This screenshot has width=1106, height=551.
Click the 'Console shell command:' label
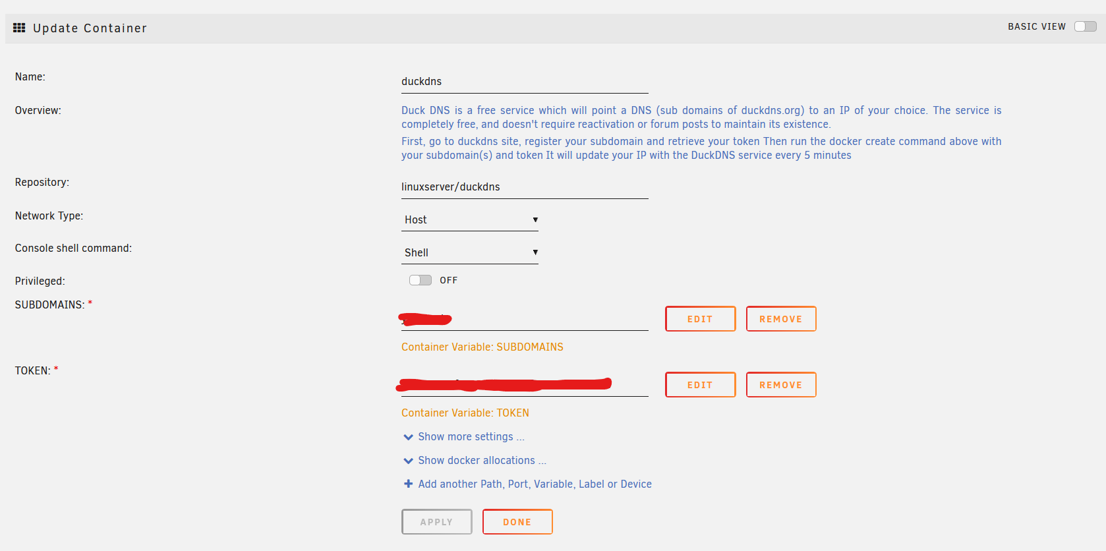tap(73, 248)
